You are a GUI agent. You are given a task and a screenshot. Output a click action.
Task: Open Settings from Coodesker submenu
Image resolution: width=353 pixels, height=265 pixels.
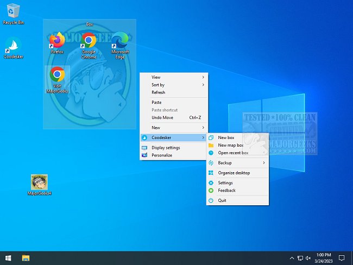tap(237, 183)
